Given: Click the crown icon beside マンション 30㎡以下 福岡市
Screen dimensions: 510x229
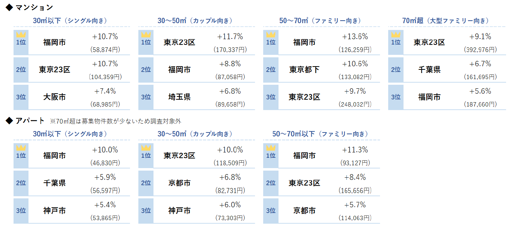Looking at the screenshot, I should tap(21, 35).
